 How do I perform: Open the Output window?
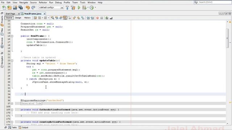(23, 127)
